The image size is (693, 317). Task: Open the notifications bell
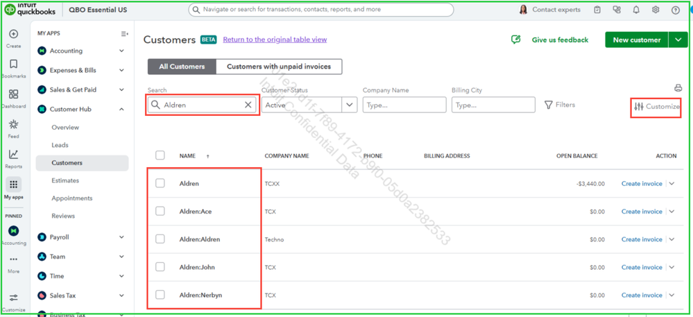pyautogui.click(x=636, y=10)
